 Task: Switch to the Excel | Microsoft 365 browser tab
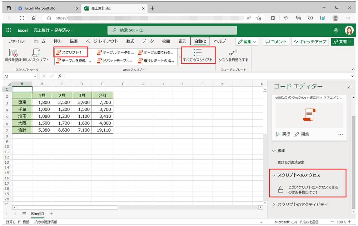point(48,8)
